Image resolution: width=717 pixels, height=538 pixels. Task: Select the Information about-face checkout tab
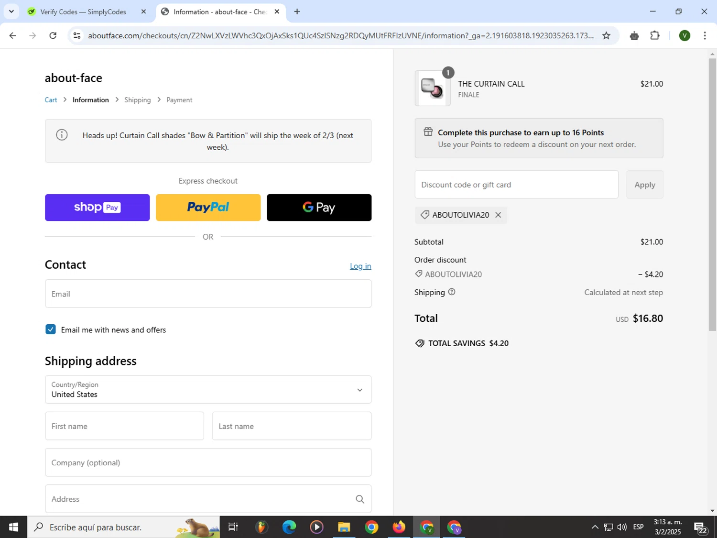coord(220,11)
